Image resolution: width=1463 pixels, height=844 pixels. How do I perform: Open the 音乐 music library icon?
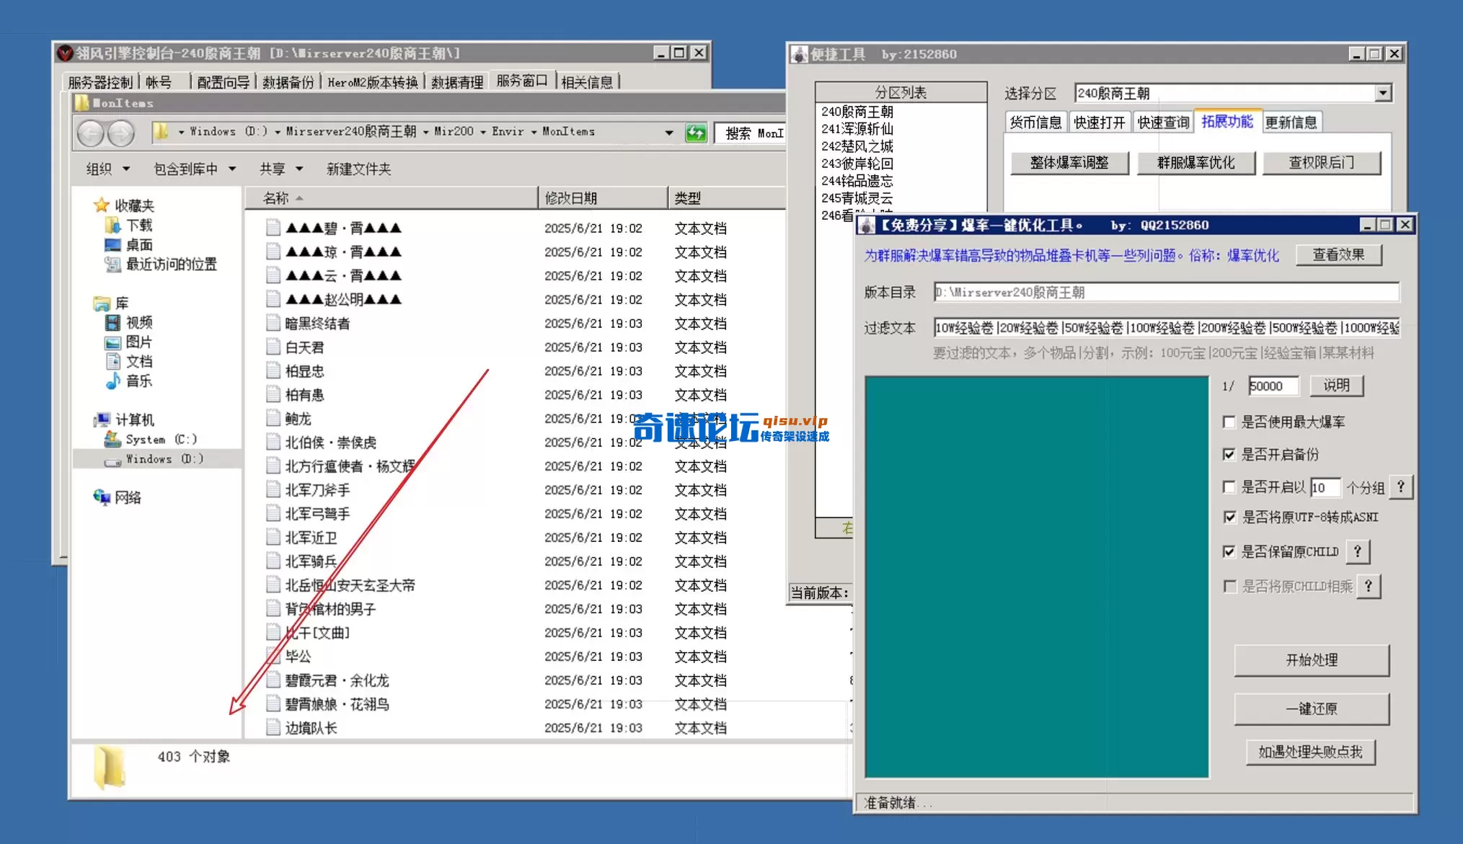[115, 382]
